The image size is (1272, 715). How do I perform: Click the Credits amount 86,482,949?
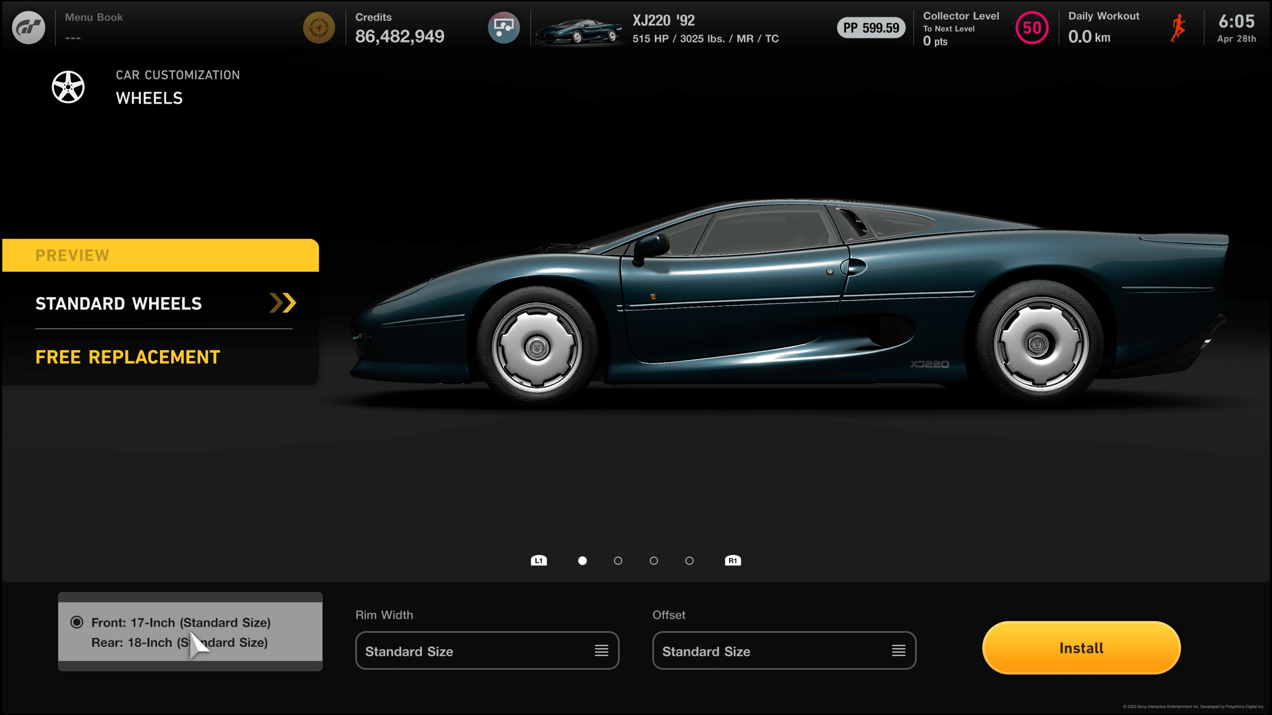(x=399, y=36)
